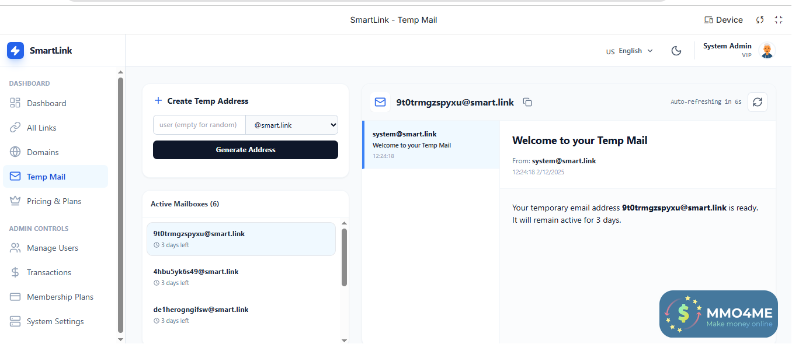Open Manage Users admin page

(55, 248)
